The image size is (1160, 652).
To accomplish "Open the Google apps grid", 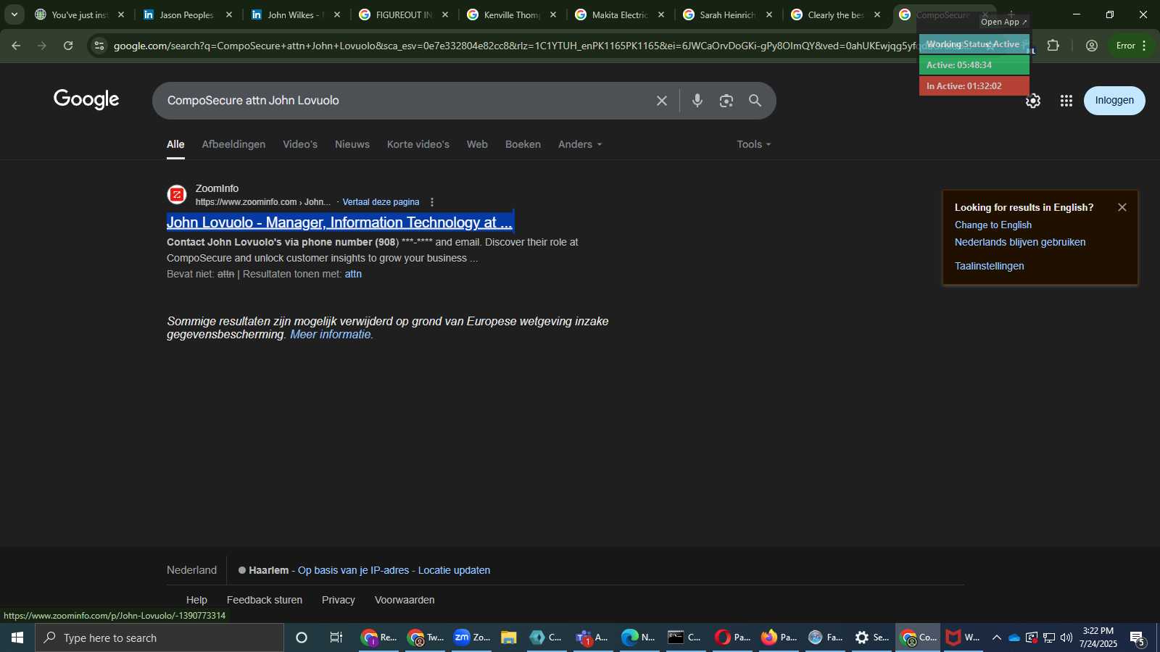I will point(1066,101).
